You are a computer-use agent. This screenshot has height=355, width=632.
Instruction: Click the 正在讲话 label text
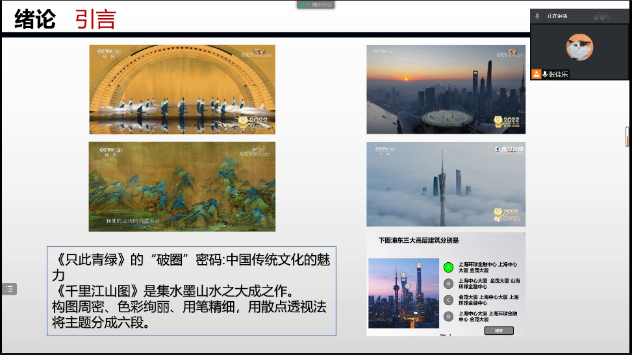point(558,16)
